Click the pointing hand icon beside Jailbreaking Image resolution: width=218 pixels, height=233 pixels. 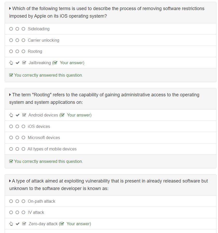11,63
